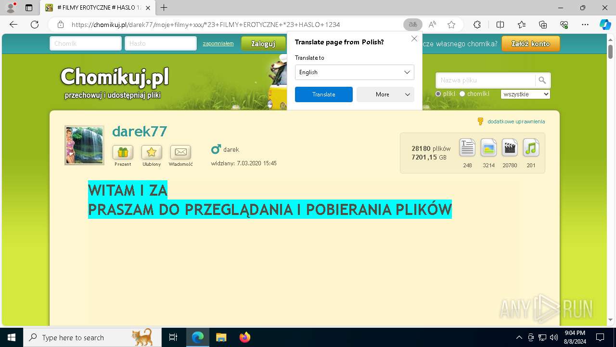Click the Translate button
Viewport: 616px width, 347px height.
point(323,94)
